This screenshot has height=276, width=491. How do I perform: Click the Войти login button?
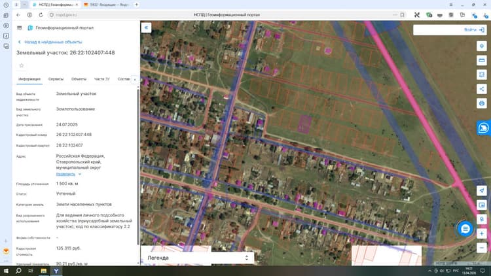pyautogui.click(x=474, y=29)
